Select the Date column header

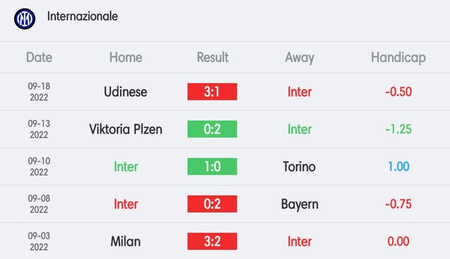39,57
